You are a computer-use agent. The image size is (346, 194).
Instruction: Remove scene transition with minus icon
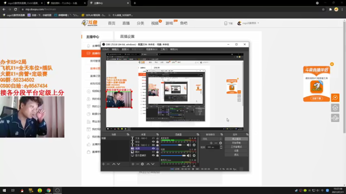coord(216,143)
